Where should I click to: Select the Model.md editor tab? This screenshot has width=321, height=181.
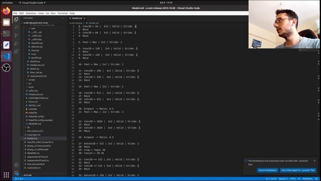coord(77,18)
